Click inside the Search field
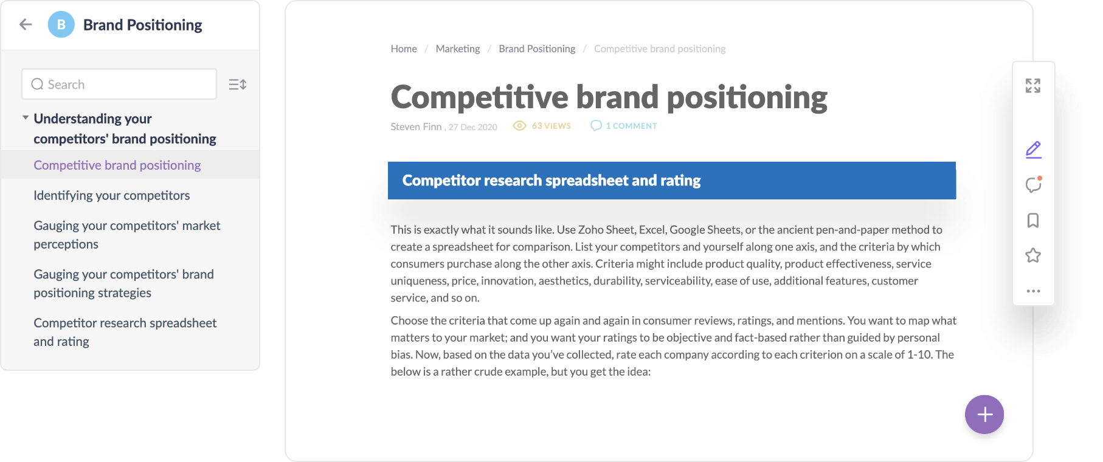The image size is (1103, 462). click(119, 84)
